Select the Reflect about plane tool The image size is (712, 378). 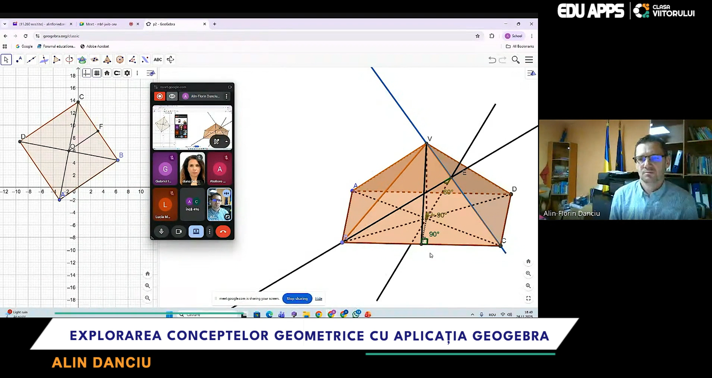(145, 60)
